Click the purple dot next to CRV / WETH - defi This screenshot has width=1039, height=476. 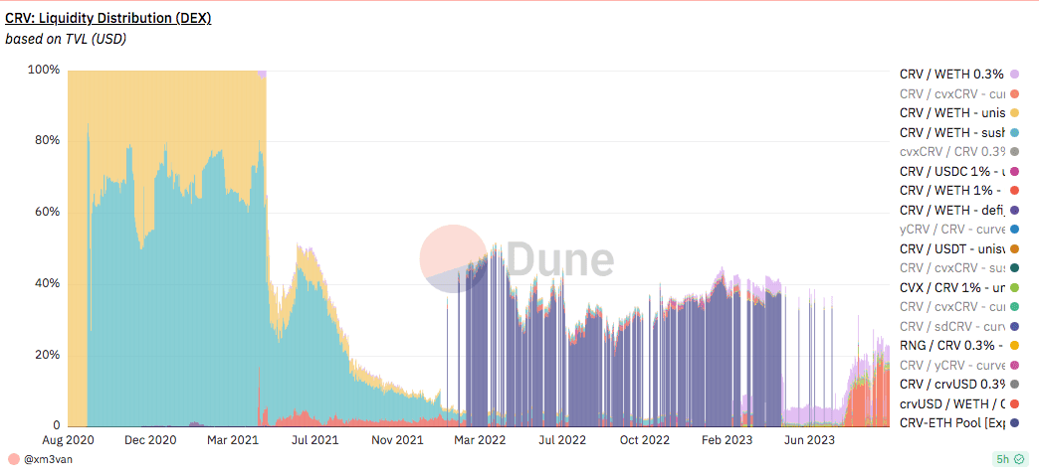pyautogui.click(x=1014, y=210)
